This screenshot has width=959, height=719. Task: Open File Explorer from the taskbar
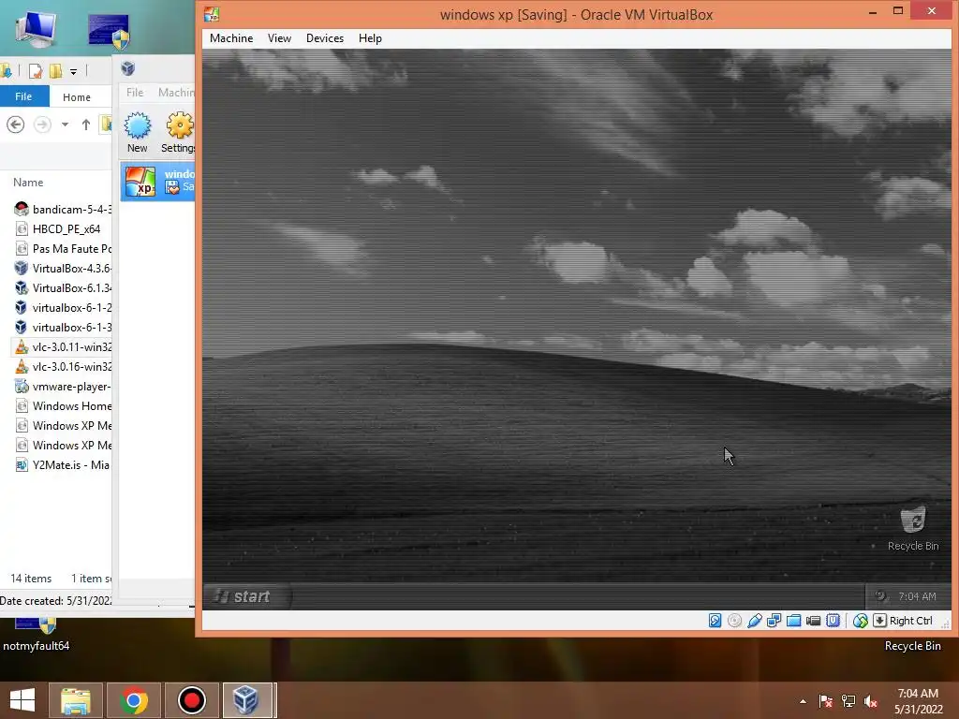point(75,700)
